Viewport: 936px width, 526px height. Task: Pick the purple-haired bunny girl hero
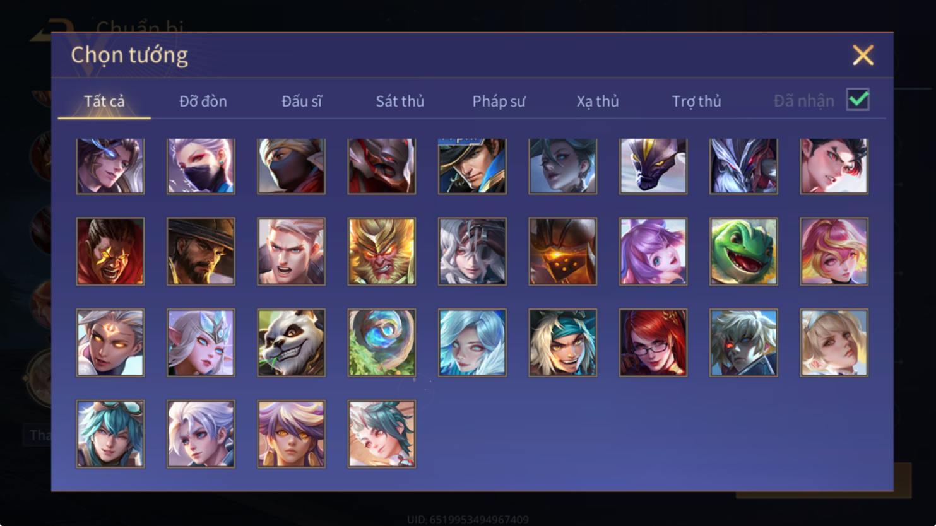[x=653, y=251]
